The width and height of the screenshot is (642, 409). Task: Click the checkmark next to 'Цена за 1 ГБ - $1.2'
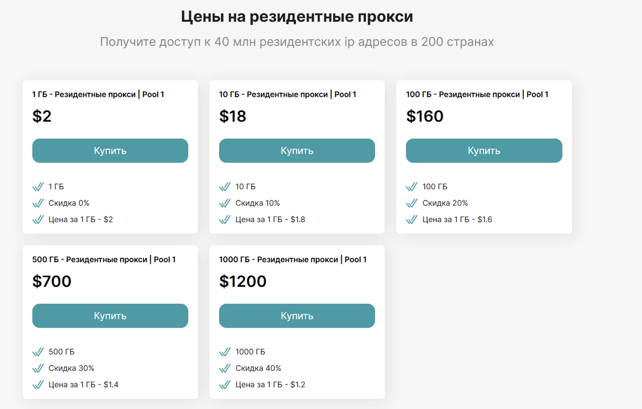tap(225, 384)
